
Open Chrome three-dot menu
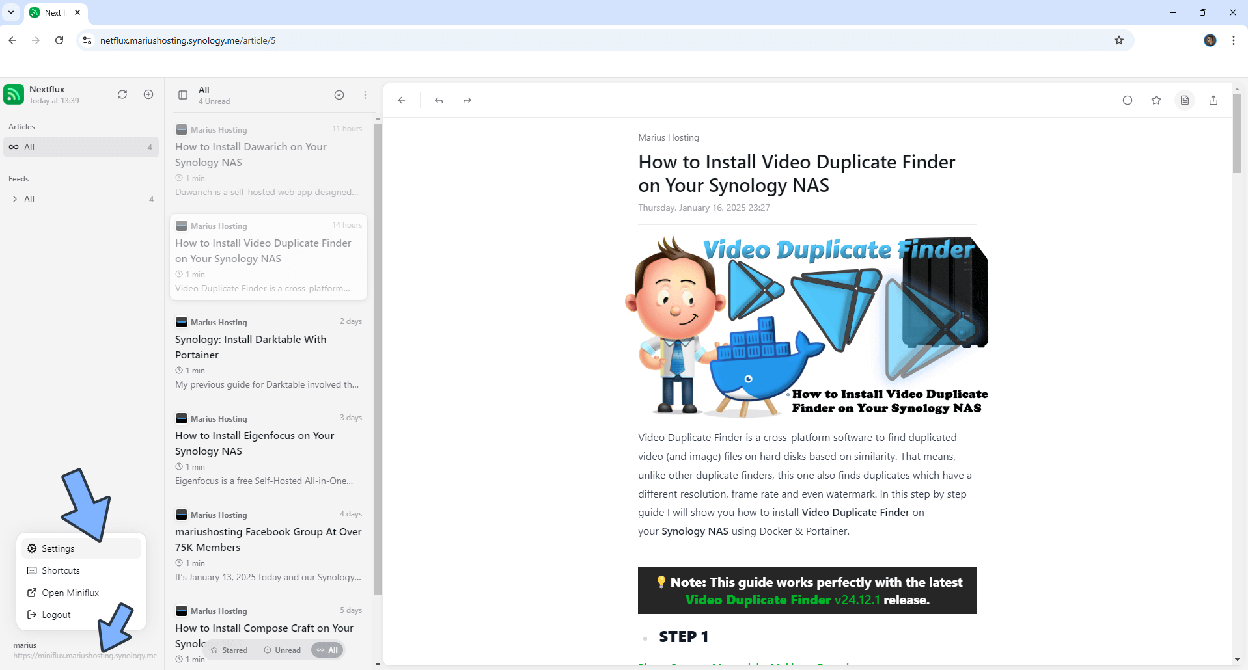coord(1234,40)
